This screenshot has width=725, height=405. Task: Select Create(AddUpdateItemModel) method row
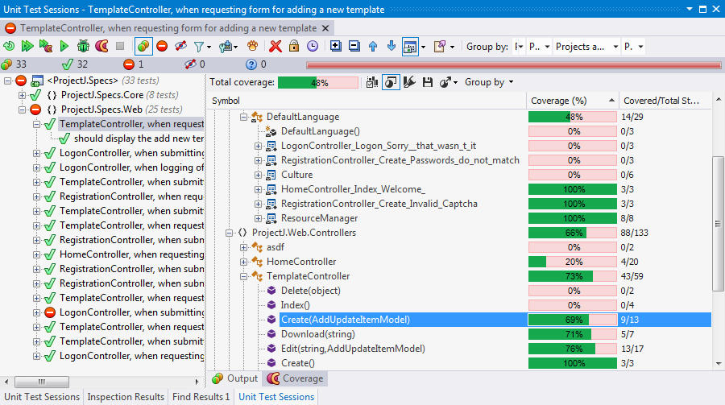coord(345,320)
